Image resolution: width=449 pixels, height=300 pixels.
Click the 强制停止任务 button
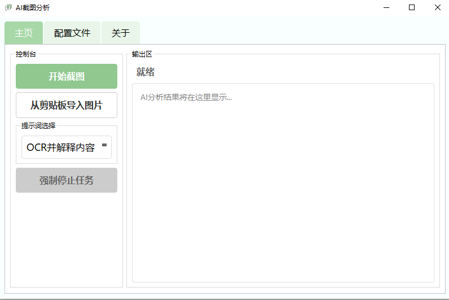(67, 180)
